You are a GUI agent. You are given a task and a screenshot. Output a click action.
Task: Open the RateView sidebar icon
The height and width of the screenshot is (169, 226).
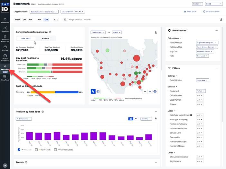click(5, 29)
